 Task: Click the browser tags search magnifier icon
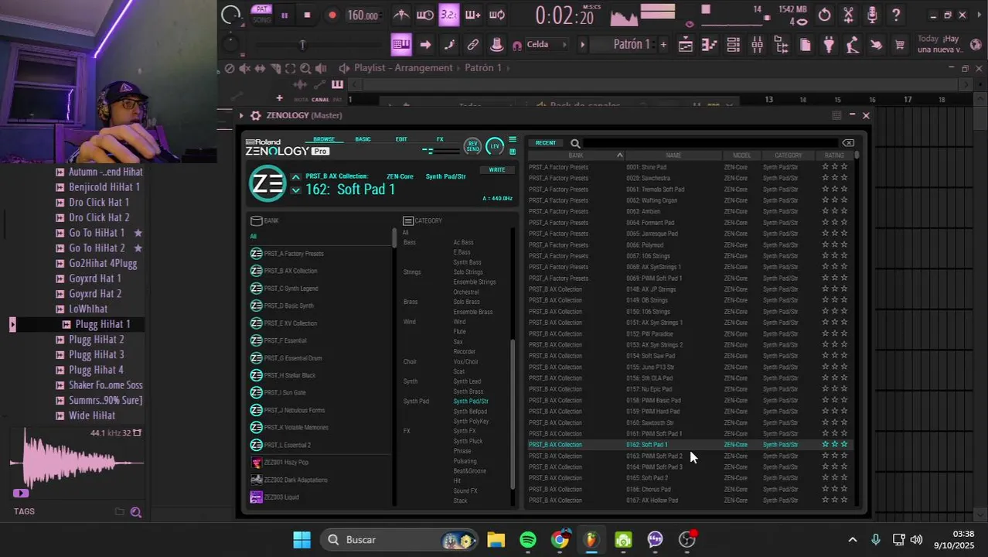136,512
